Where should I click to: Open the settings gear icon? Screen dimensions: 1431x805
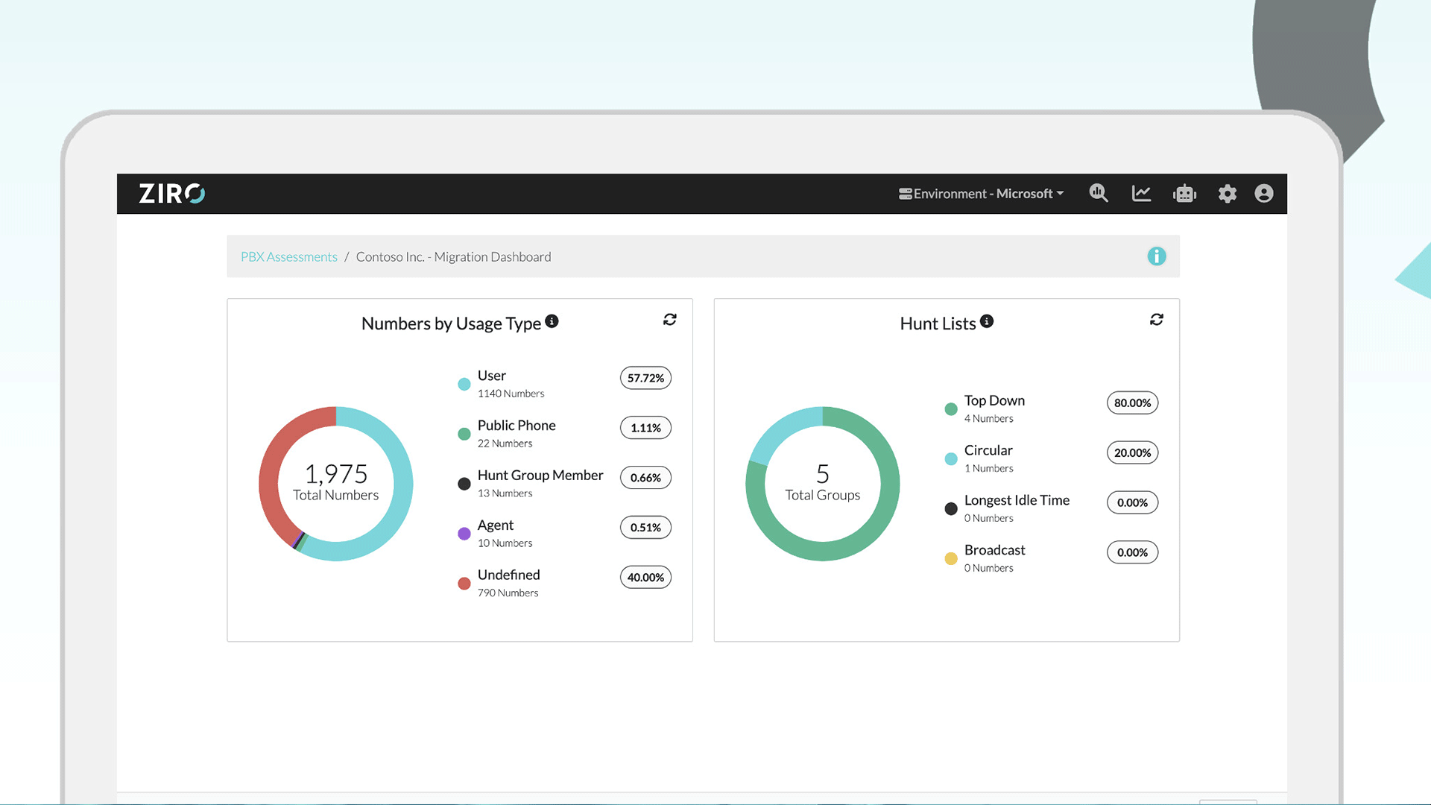[x=1227, y=194]
